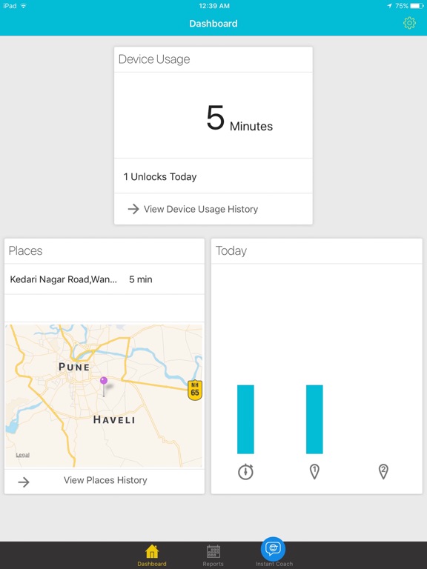This screenshot has width=427, height=569.
Task: Tap the second blue bar above pin 1
Action: pyautogui.click(x=314, y=419)
